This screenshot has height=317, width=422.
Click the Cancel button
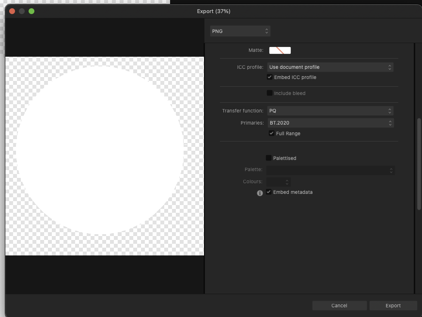click(339, 305)
